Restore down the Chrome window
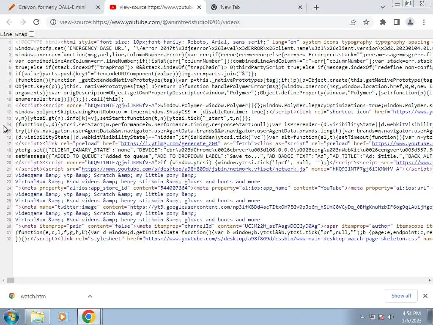 click(408, 3)
